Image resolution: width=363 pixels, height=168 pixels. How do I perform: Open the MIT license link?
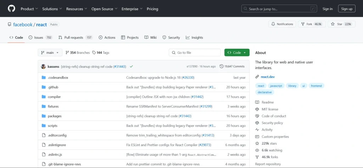[270, 109]
